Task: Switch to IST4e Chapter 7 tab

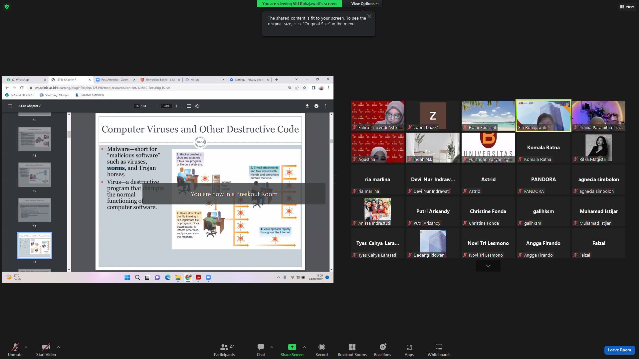Action: point(70,80)
